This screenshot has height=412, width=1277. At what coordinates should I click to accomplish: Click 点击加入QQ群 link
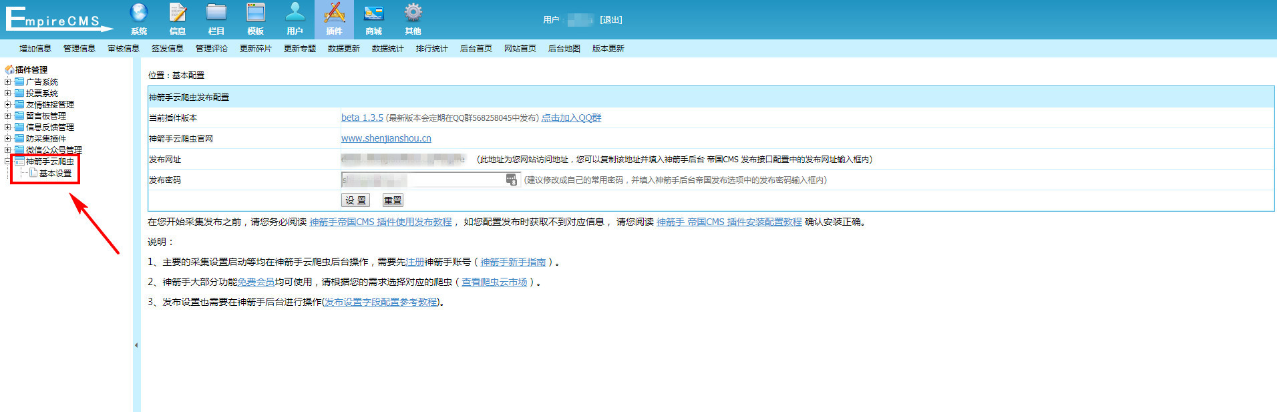coord(571,118)
